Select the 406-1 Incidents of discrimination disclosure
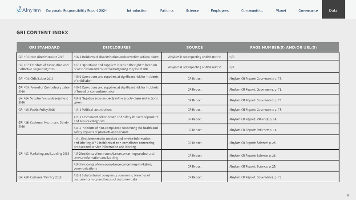This screenshot has width=356, height=200. [117, 56]
